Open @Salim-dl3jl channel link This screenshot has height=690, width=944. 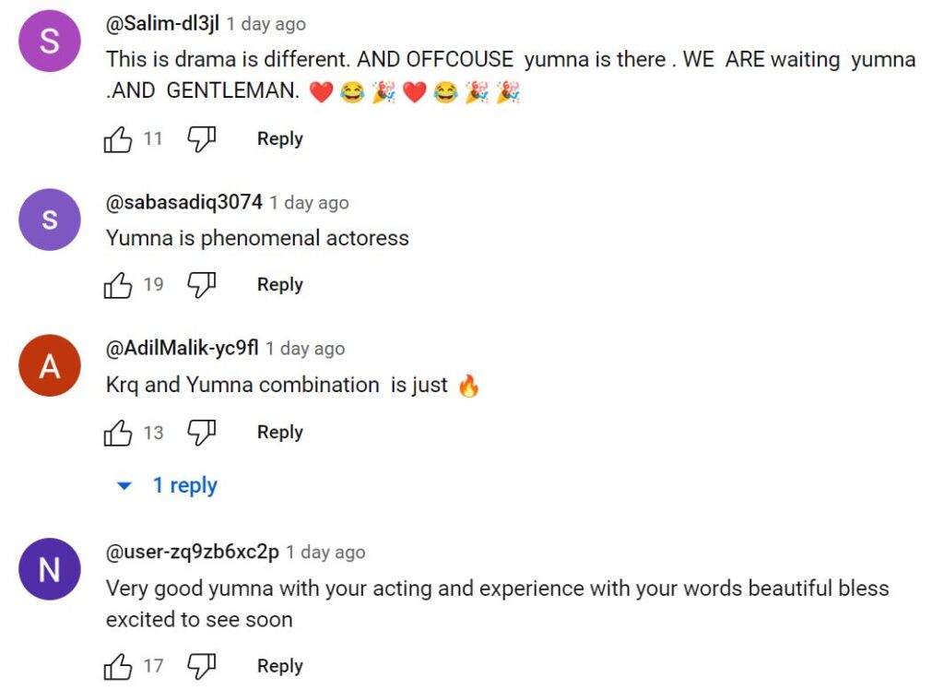162,23
